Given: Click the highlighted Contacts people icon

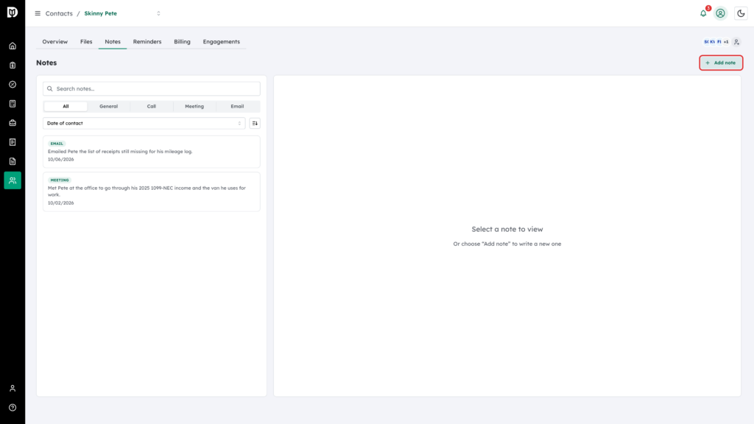Looking at the screenshot, I should tap(13, 180).
